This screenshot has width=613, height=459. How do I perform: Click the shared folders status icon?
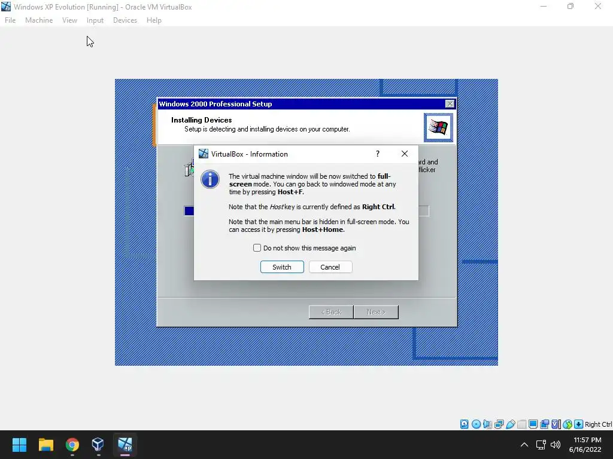point(521,424)
